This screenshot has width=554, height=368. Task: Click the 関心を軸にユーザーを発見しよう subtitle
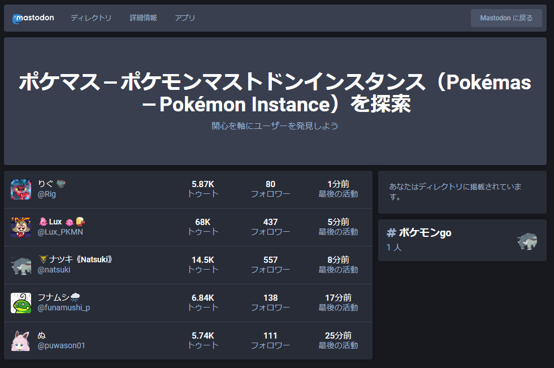click(x=275, y=125)
